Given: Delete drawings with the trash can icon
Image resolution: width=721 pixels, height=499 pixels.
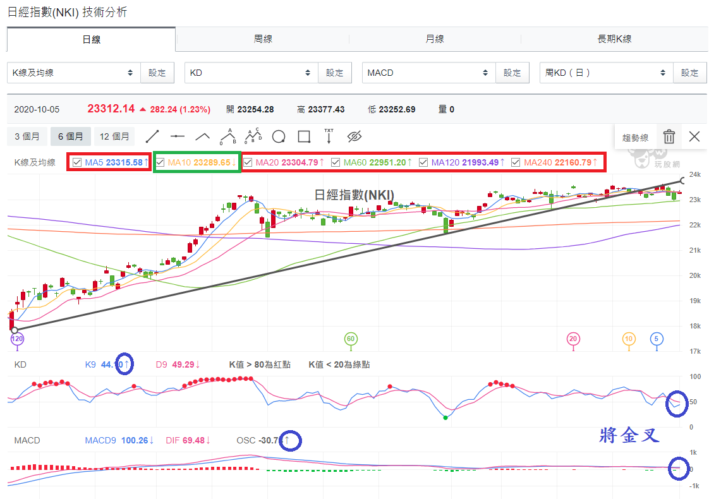Looking at the screenshot, I should point(669,136).
